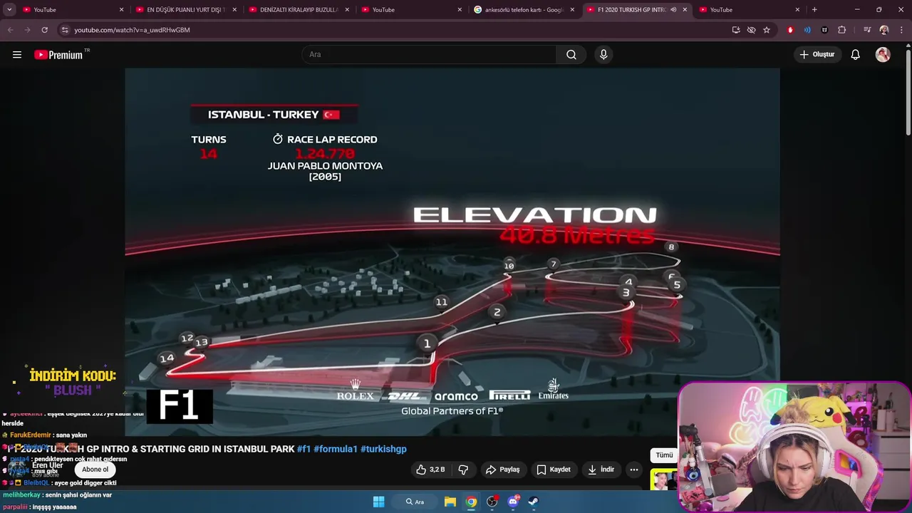Open Windows Start menu
Image resolution: width=912 pixels, height=513 pixels.
(x=378, y=502)
